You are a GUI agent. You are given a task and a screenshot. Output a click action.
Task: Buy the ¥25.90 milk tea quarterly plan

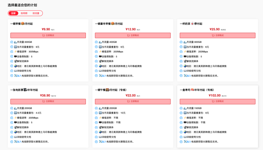(218, 35)
